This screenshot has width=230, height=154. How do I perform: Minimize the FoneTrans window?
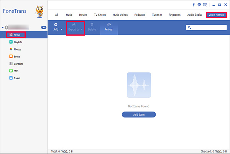point(214,5)
